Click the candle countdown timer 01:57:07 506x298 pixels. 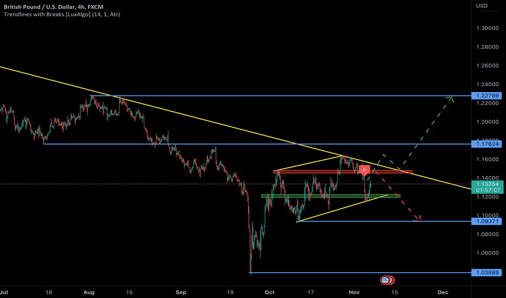(x=487, y=190)
